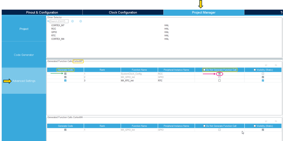Click HAL value for CORTEX_M7 driver
Viewport: 283px width, 141px height.
click(x=166, y=25)
